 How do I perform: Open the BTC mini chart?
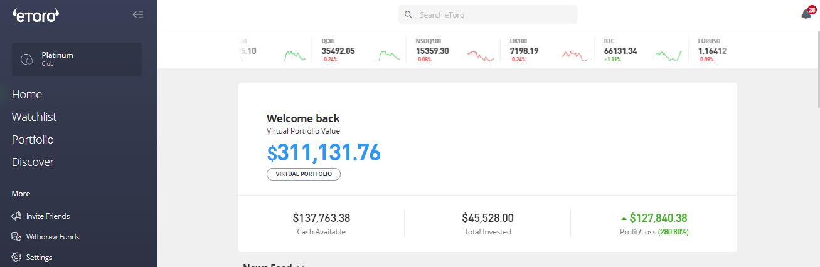coord(669,55)
